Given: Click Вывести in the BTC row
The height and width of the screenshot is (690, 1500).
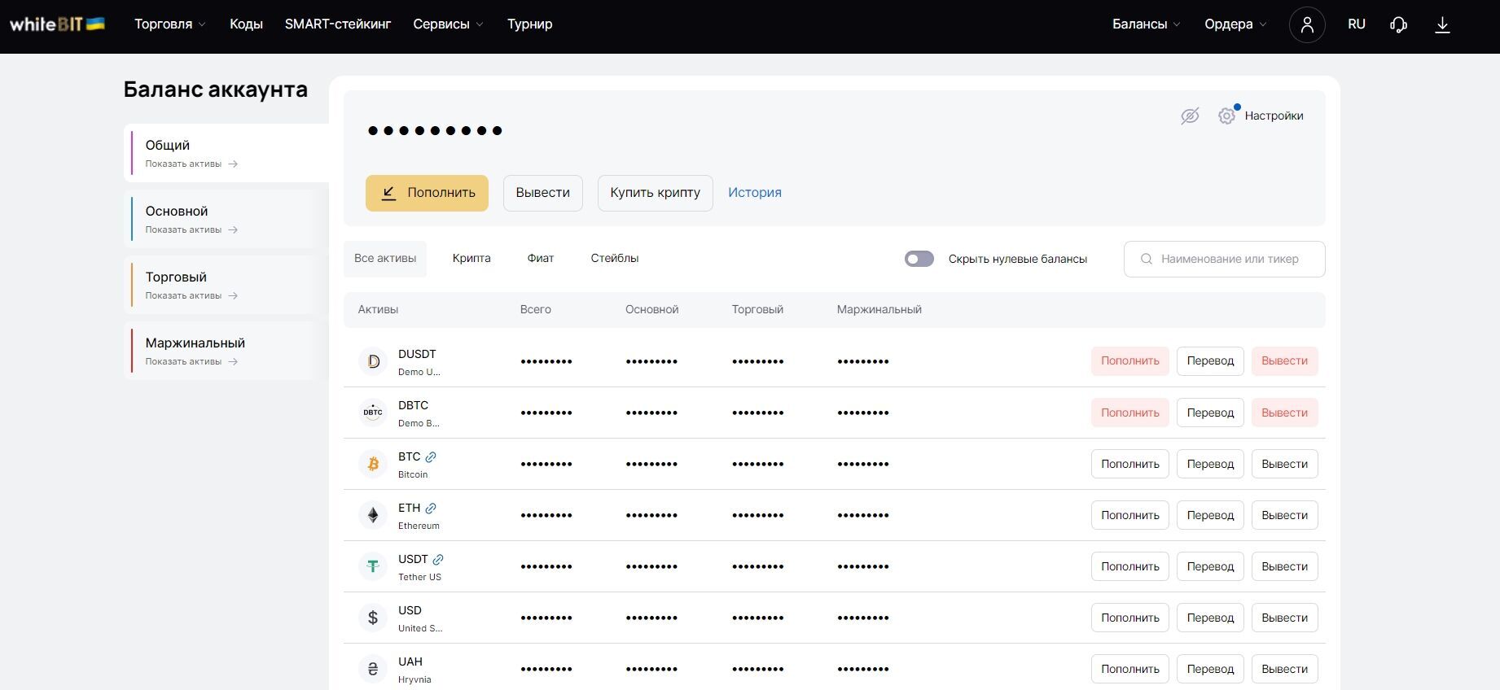Looking at the screenshot, I should click(1285, 464).
